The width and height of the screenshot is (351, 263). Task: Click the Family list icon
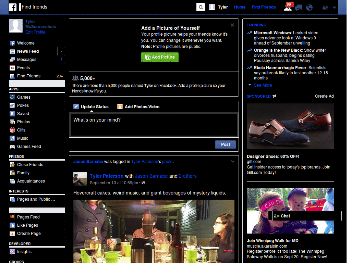pos(12,173)
